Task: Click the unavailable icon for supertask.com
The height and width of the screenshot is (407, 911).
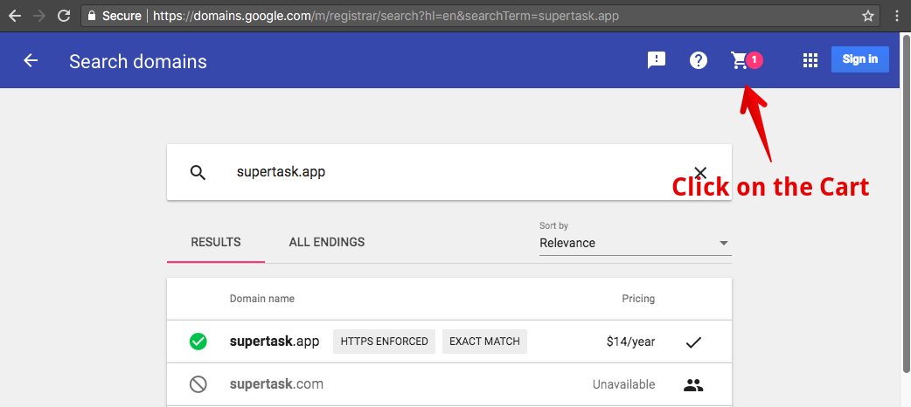Action: pyautogui.click(x=198, y=384)
